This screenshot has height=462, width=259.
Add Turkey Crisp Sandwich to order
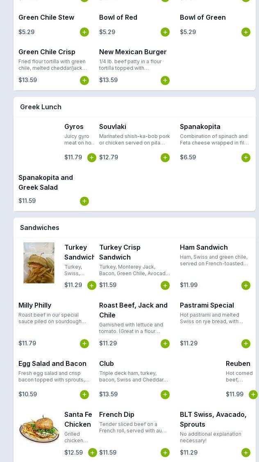(165, 285)
